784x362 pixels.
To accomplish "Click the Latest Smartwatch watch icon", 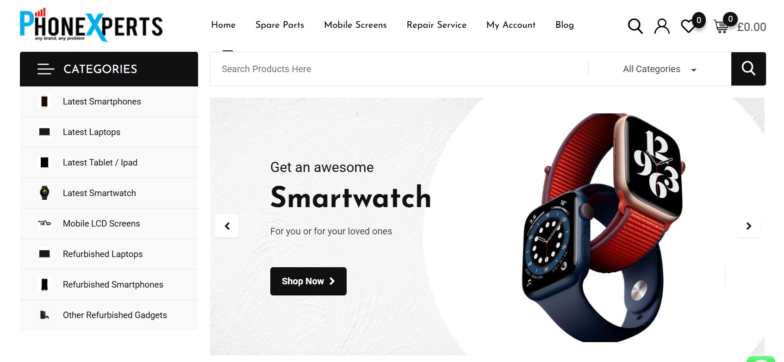I will click(x=44, y=193).
